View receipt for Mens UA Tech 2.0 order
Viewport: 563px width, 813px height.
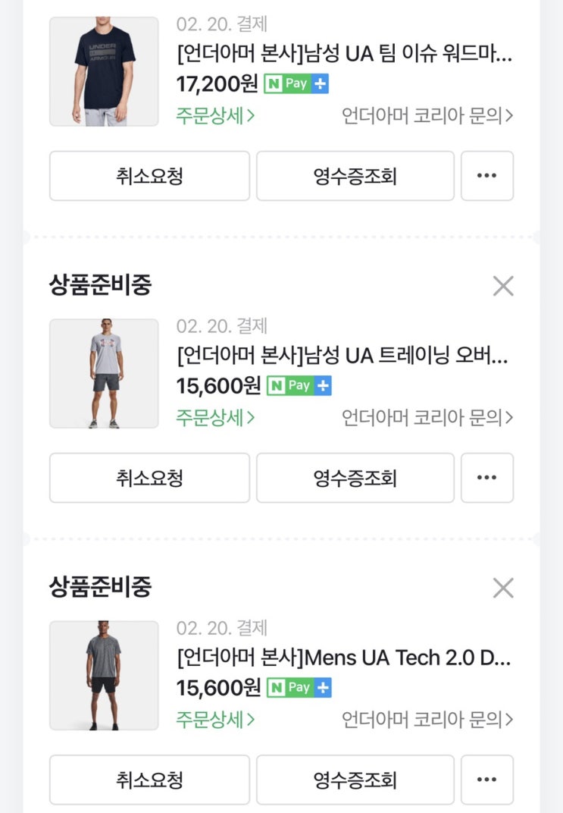(355, 780)
